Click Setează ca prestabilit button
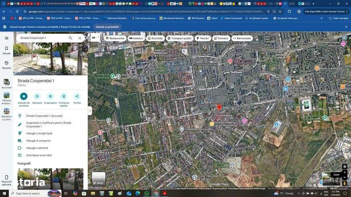The width and height of the screenshot is (351, 197). pyautogui.click(x=107, y=27)
